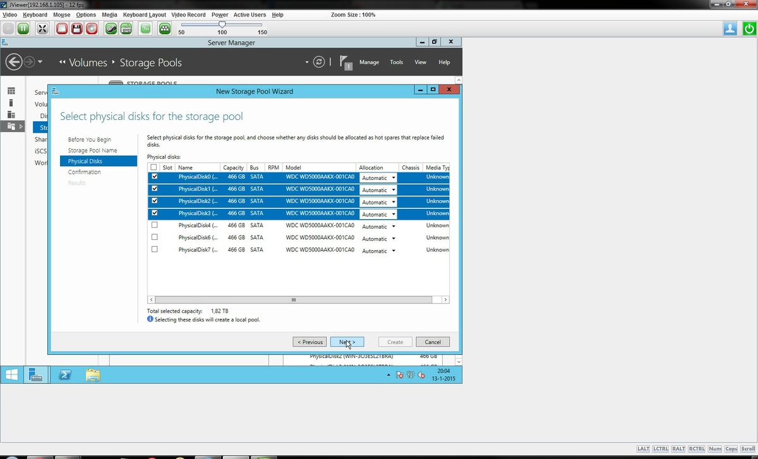Click the Previous button in wizard
Image resolution: width=758 pixels, height=459 pixels.
click(310, 342)
